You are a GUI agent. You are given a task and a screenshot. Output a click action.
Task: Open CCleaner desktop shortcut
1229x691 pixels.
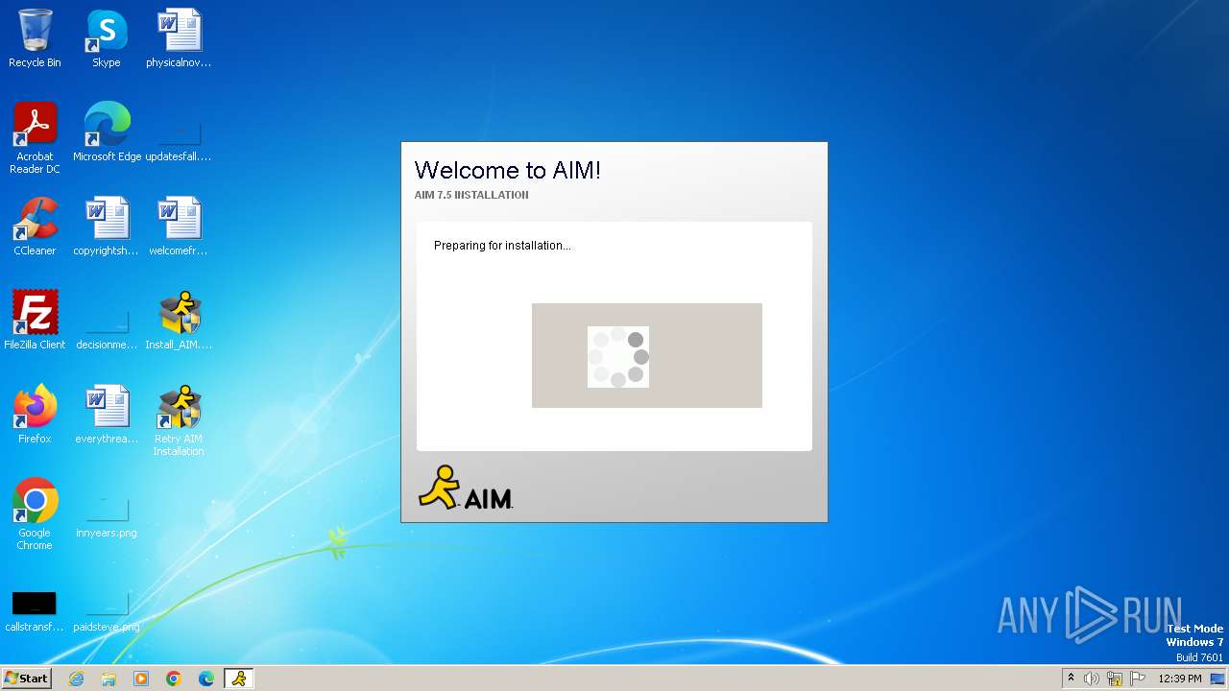[x=35, y=226]
